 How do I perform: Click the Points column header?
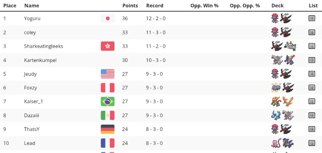pos(130,6)
